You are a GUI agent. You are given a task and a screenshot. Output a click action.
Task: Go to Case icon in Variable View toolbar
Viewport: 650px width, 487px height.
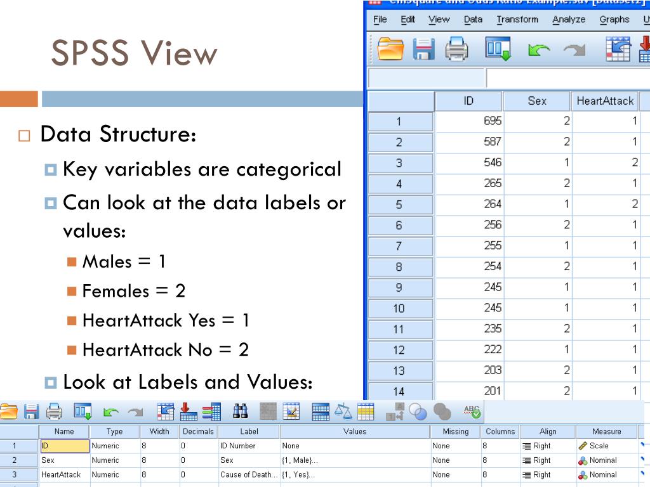coord(166,412)
